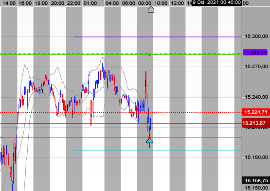Select the solid red horizontal line
270x191 pixels.
point(121,138)
